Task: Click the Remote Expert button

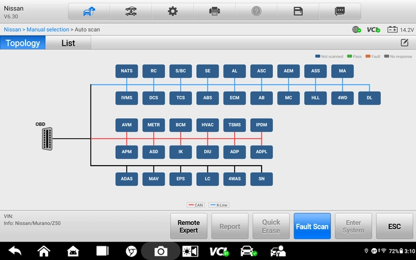Action: [x=188, y=226]
